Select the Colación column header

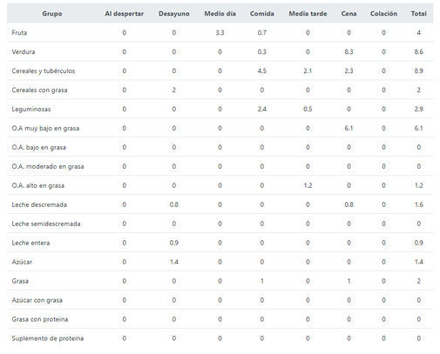(383, 14)
